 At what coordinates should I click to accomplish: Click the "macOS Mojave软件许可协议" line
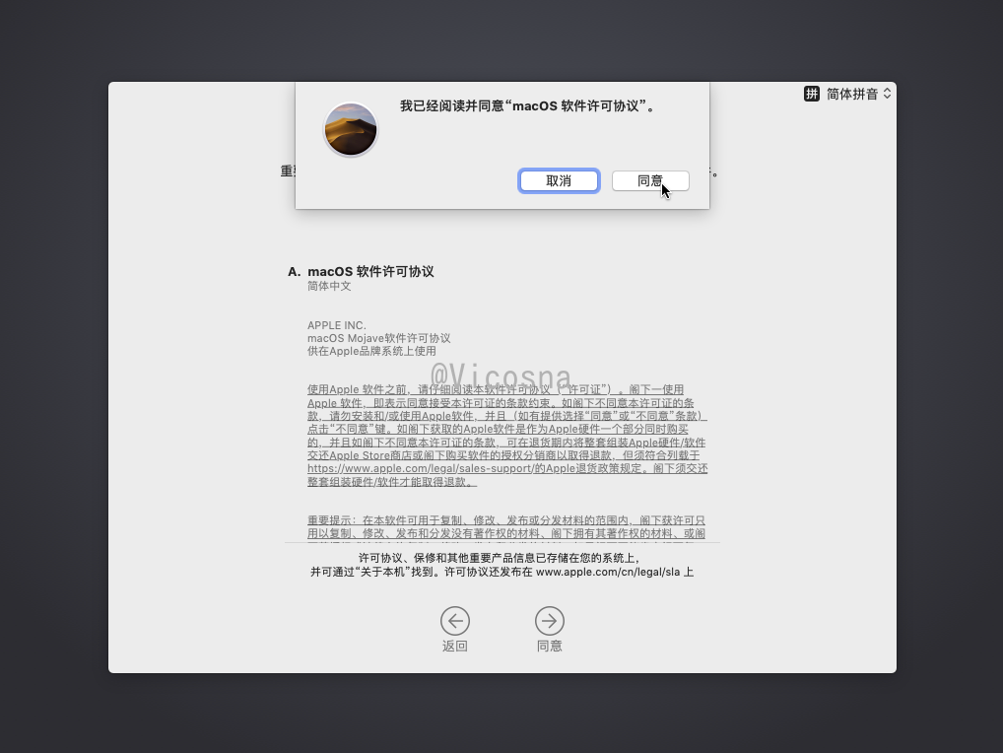click(378, 338)
